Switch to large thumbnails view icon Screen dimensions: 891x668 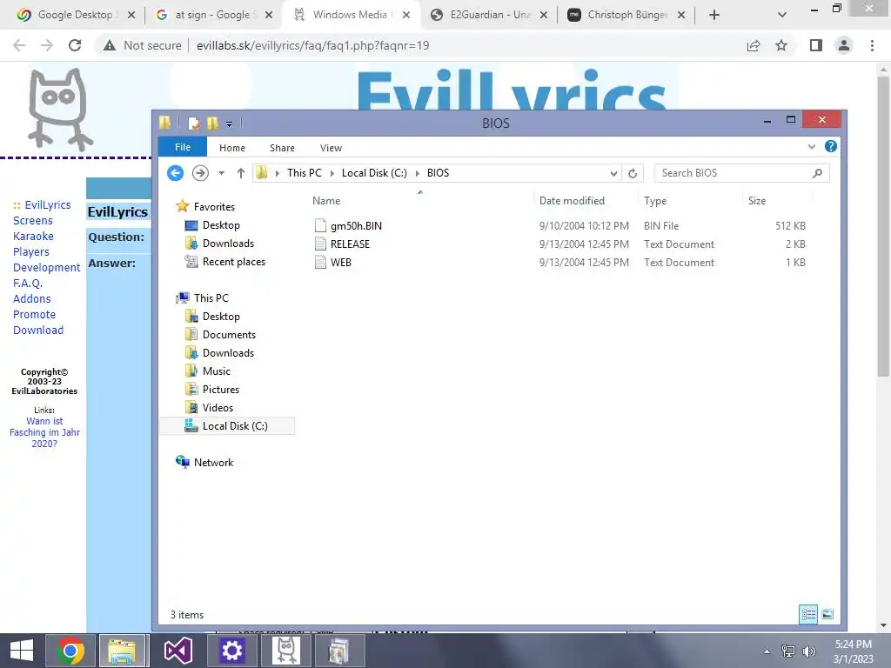[827, 614]
